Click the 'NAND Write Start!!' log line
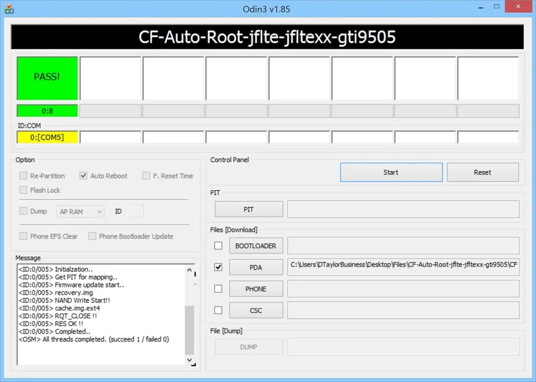The image size is (536, 382). (64, 300)
